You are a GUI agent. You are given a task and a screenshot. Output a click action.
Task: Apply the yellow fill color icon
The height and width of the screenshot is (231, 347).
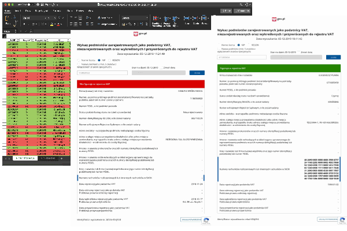51,25
